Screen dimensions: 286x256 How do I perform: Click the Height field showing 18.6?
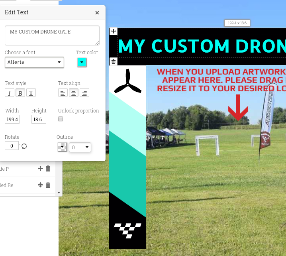click(39, 119)
